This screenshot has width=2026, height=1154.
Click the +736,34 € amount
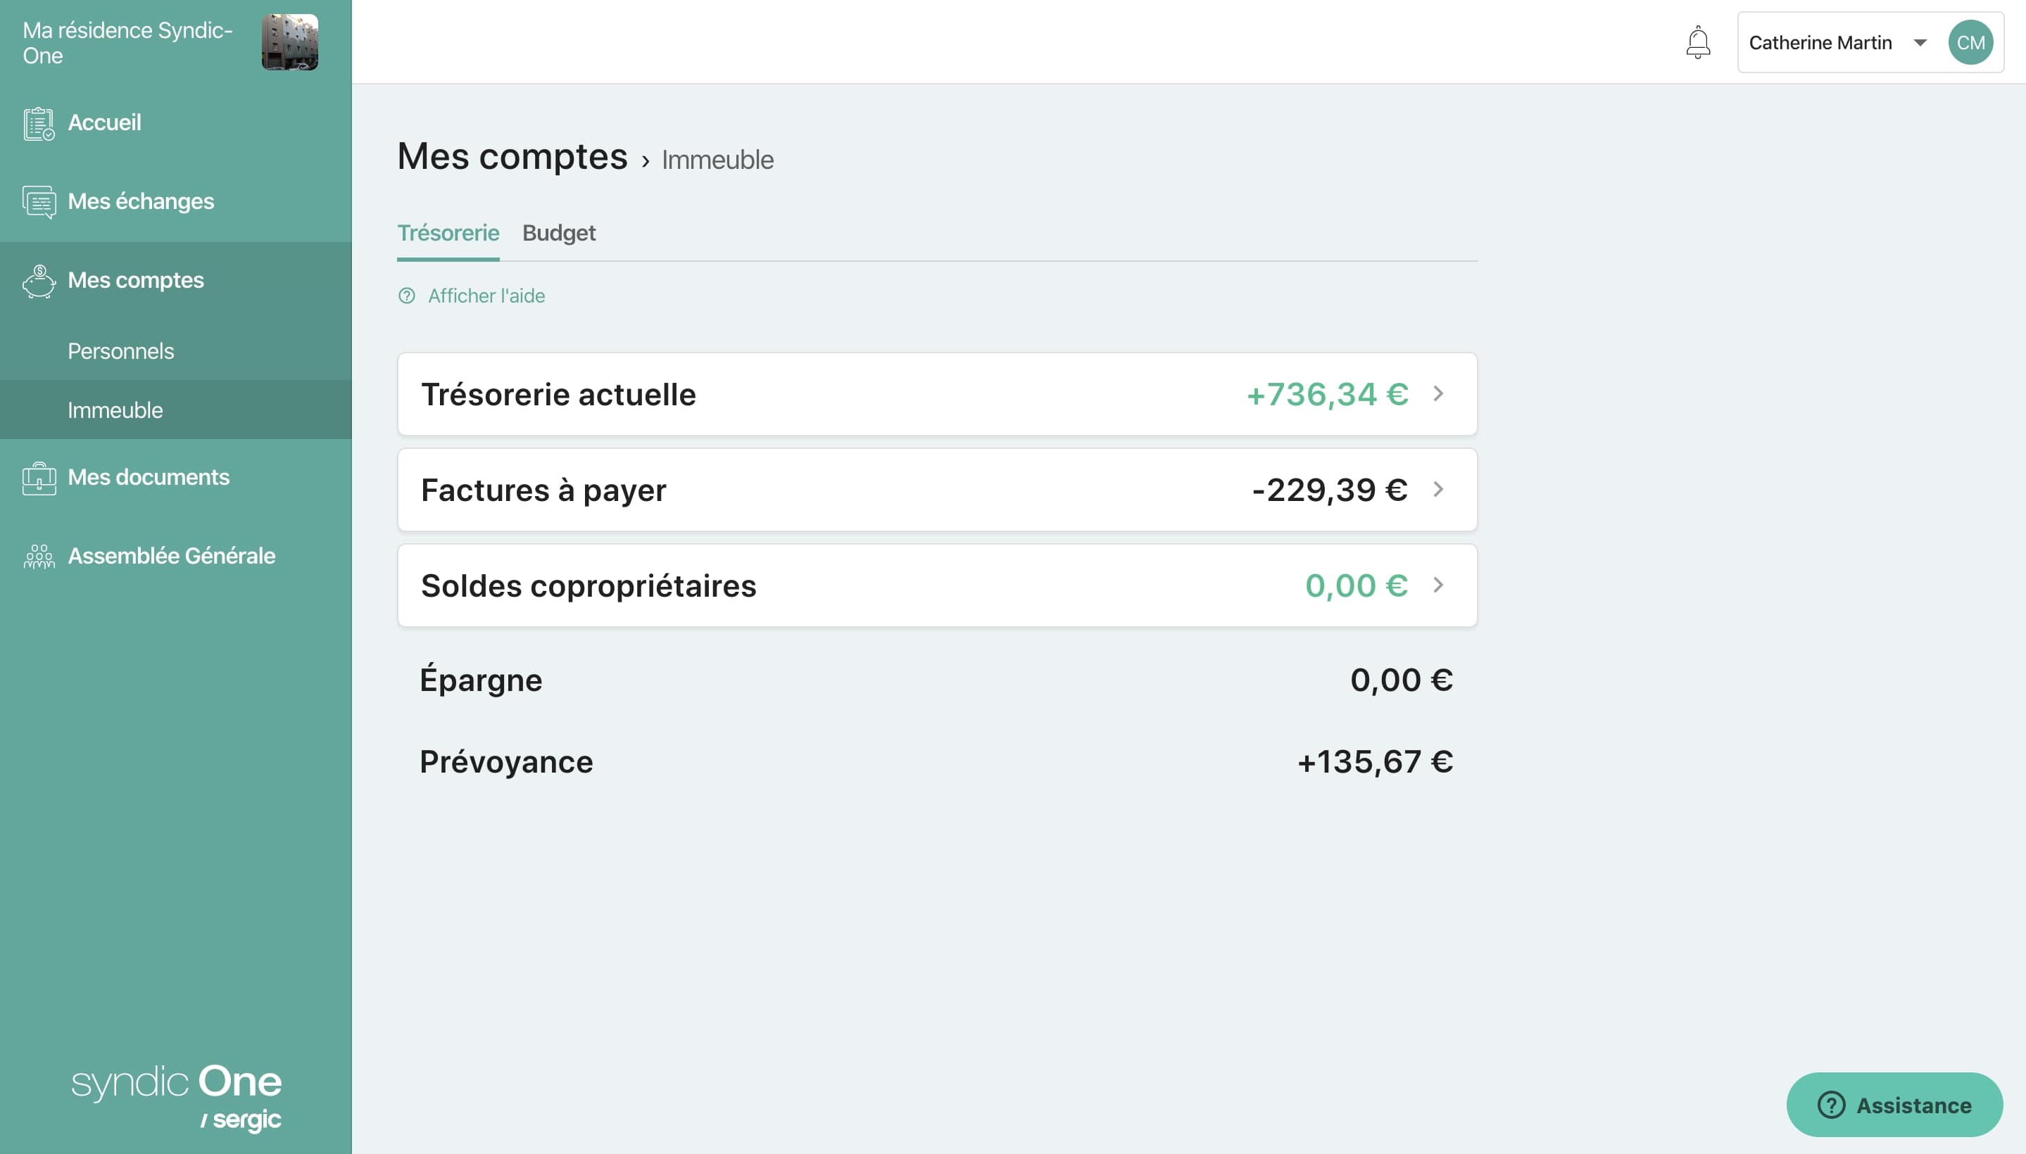click(1328, 394)
